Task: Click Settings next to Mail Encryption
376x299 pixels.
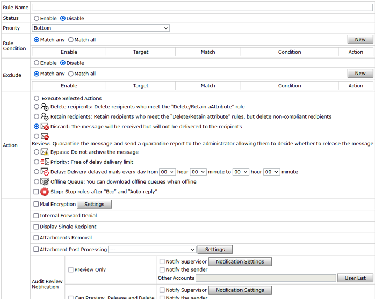Action: click(95, 205)
